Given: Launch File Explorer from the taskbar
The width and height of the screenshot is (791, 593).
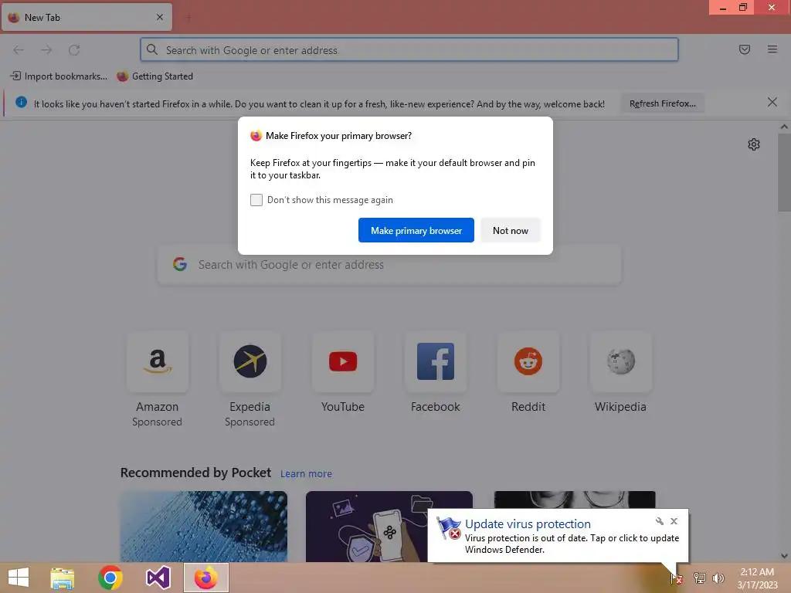Looking at the screenshot, I should tap(63, 578).
